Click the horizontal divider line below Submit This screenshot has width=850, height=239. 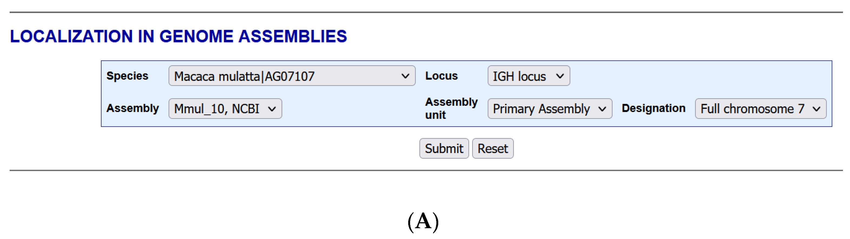[426, 170]
